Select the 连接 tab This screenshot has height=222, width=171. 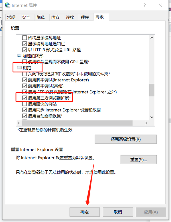(x=70, y=17)
